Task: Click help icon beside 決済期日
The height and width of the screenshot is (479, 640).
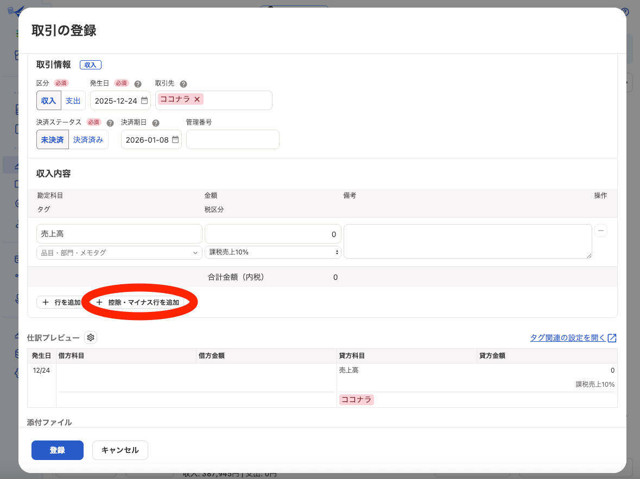Action: point(156,123)
